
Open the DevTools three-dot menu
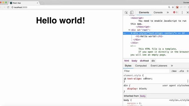click(x=182, y=12)
